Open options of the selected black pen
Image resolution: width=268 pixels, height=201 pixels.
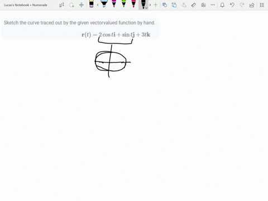[x=146, y=8]
